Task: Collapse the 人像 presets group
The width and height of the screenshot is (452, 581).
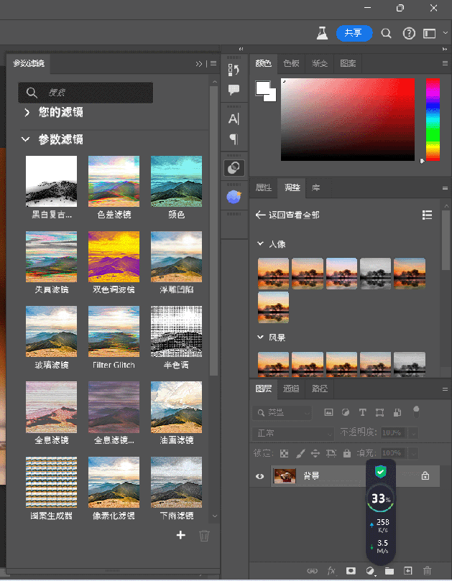Action: click(x=261, y=243)
